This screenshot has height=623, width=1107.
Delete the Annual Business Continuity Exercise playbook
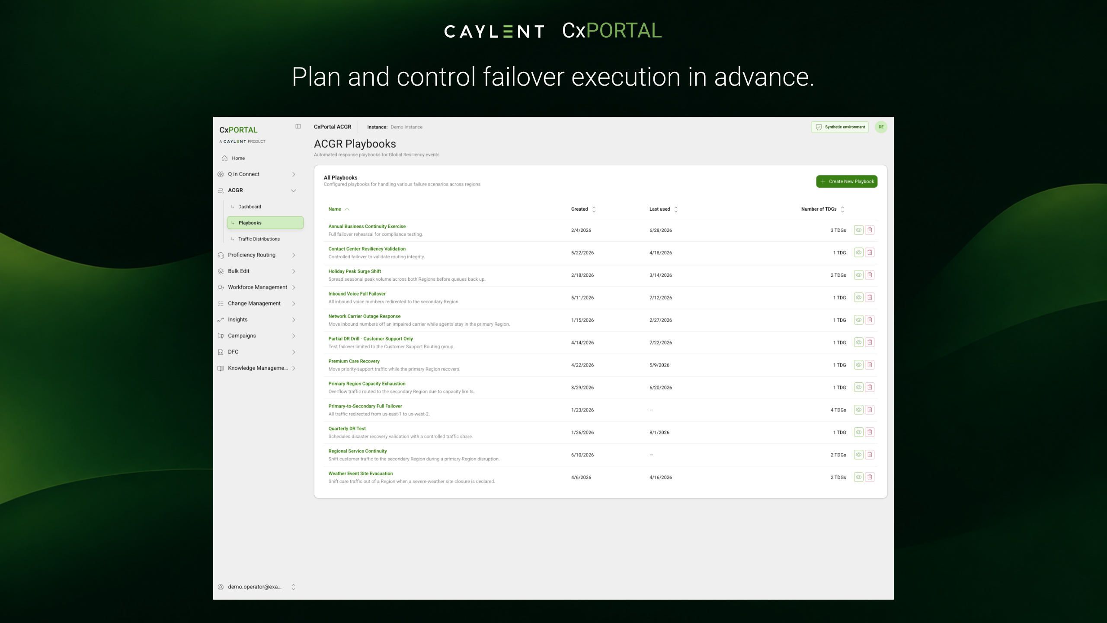click(870, 230)
